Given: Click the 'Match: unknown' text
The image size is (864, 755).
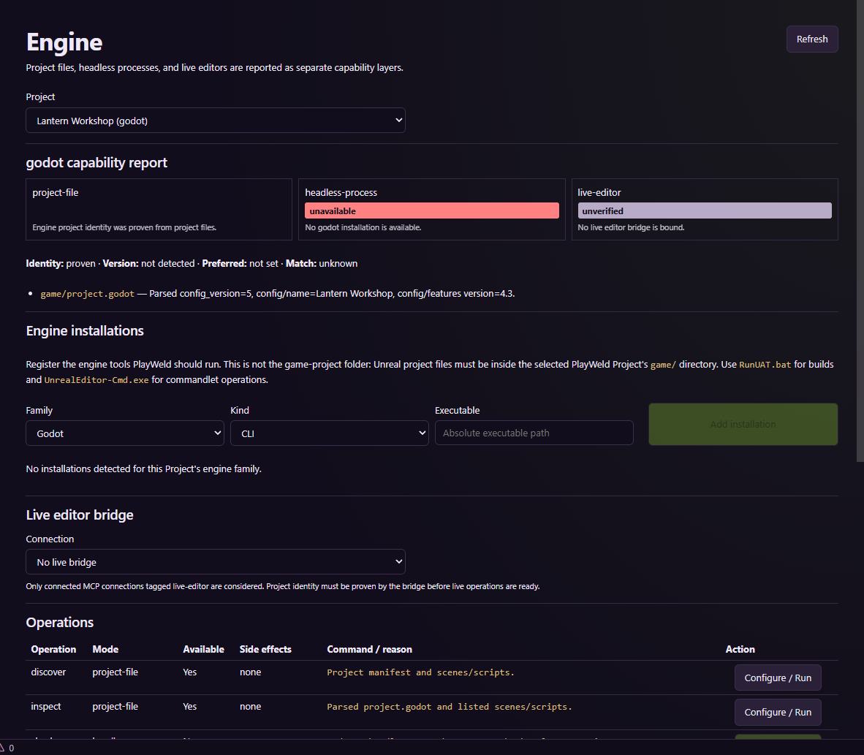Looking at the screenshot, I should click(321, 263).
